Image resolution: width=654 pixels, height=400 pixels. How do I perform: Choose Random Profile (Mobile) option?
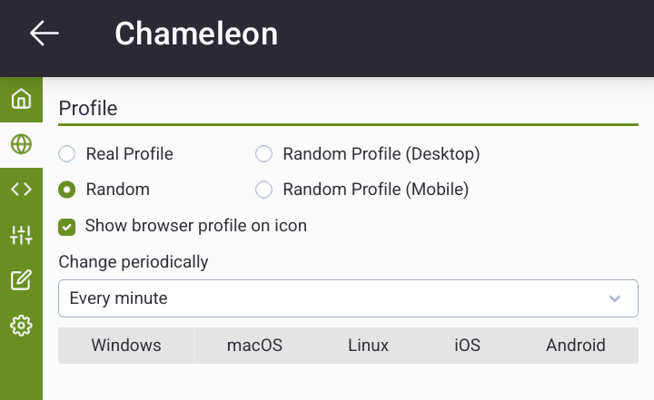point(264,190)
